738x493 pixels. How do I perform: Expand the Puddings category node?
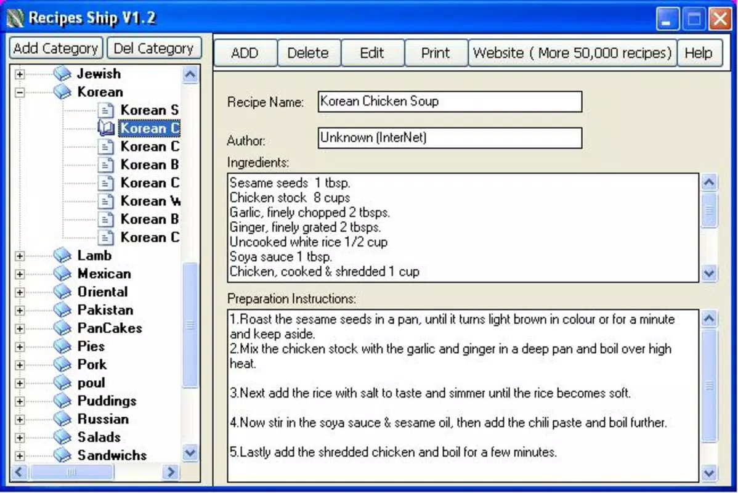coord(20,402)
